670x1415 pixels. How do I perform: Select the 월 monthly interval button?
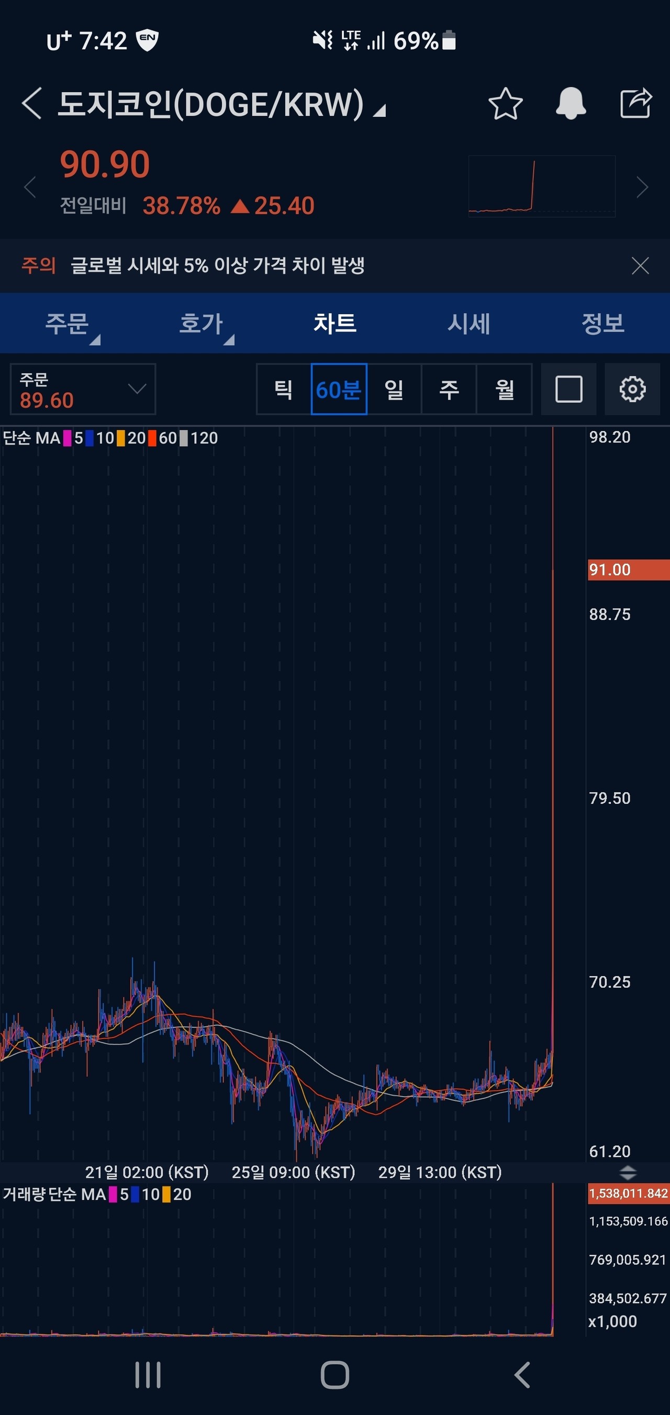point(504,389)
